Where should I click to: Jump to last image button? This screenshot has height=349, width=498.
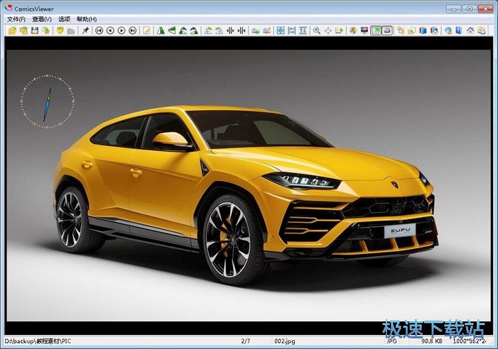click(133, 31)
